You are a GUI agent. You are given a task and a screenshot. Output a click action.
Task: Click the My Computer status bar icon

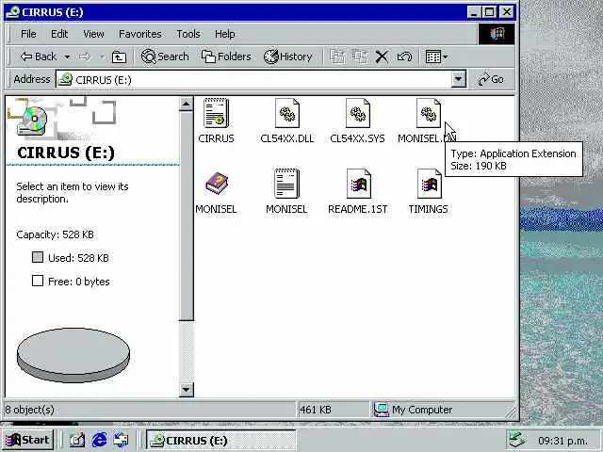click(381, 410)
